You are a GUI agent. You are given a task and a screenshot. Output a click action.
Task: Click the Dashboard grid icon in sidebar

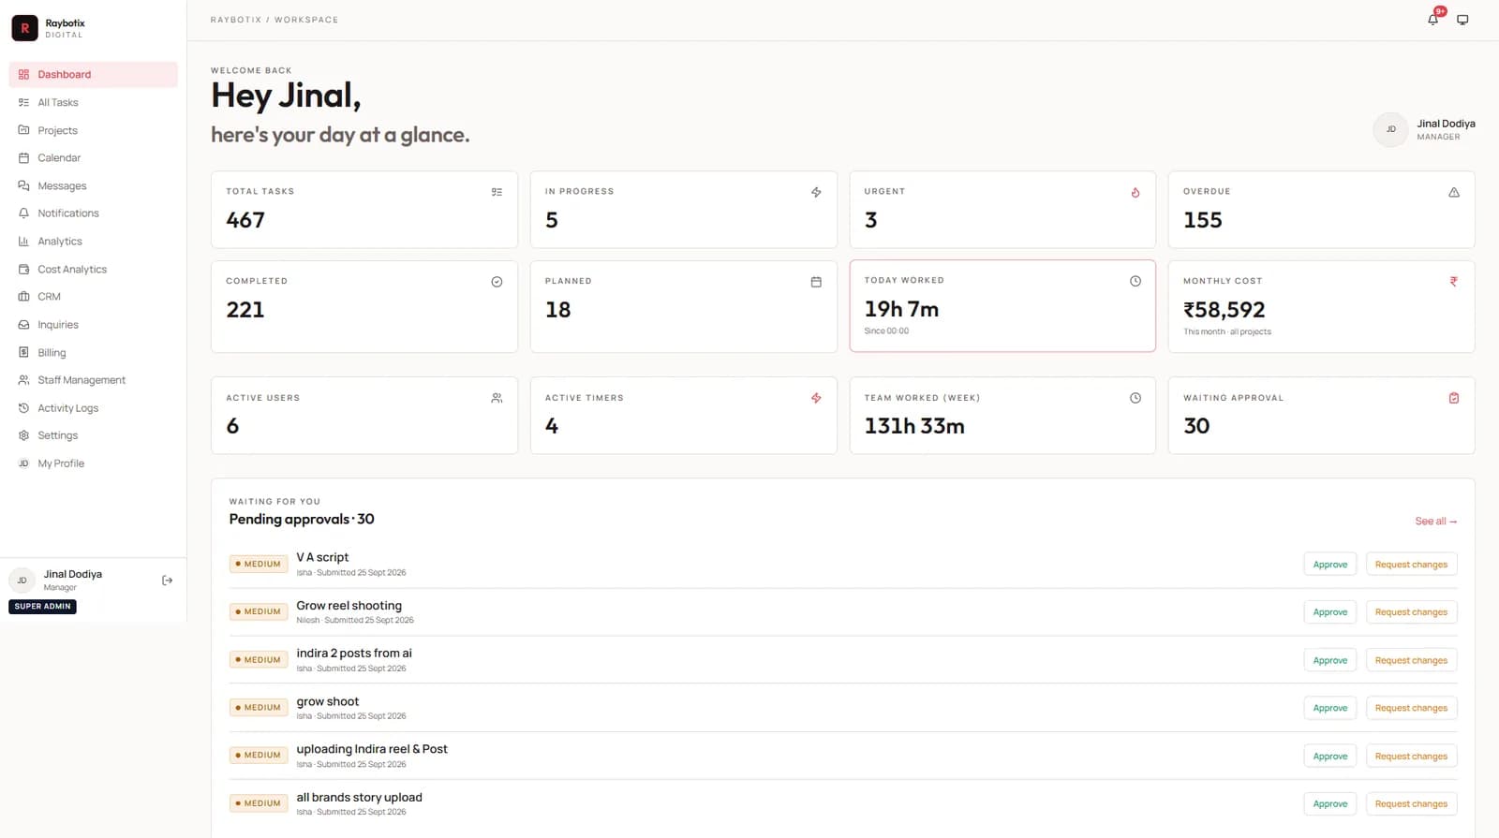[x=23, y=75]
